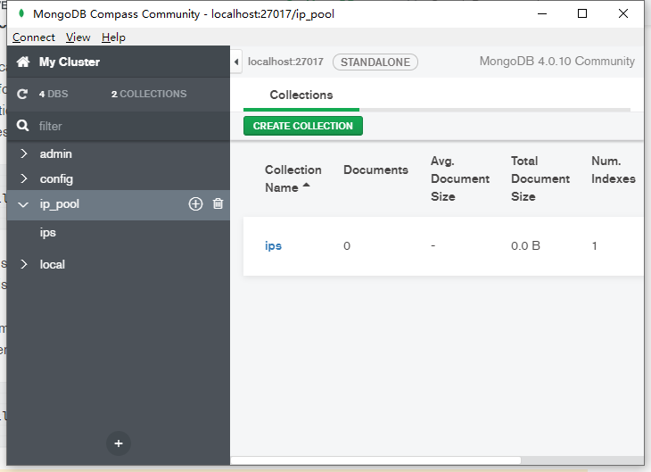
Task: Maximize the MongoDB Compass window
Action: 582,13
